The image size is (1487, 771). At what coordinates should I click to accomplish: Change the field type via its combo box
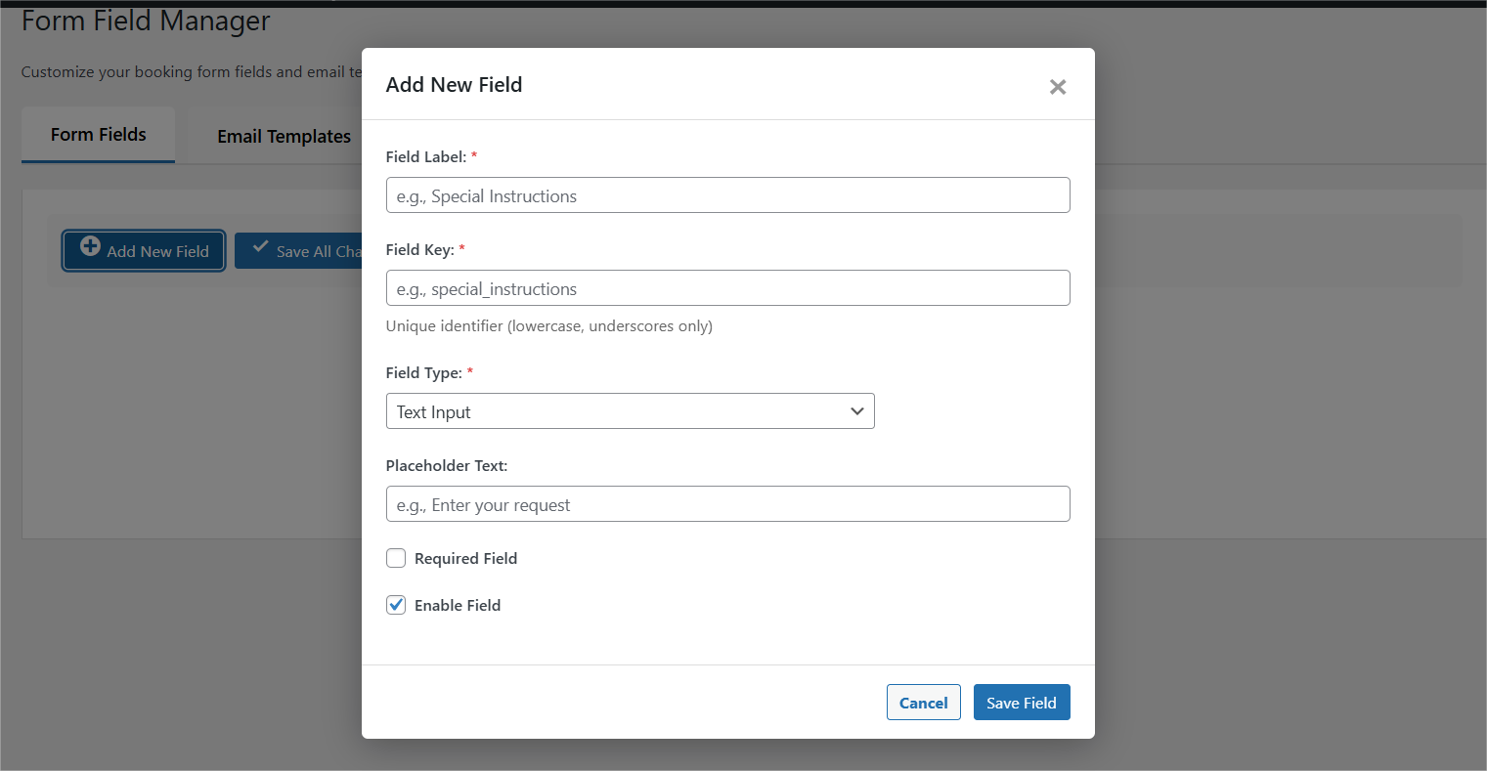pyautogui.click(x=630, y=411)
